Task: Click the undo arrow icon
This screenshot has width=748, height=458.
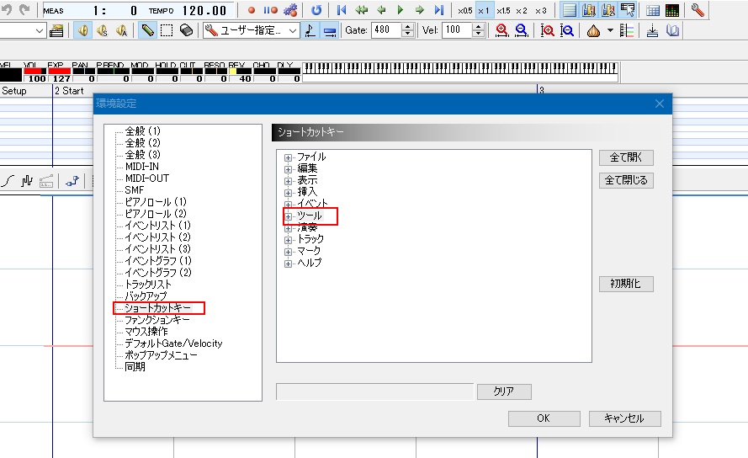Action: point(8,9)
